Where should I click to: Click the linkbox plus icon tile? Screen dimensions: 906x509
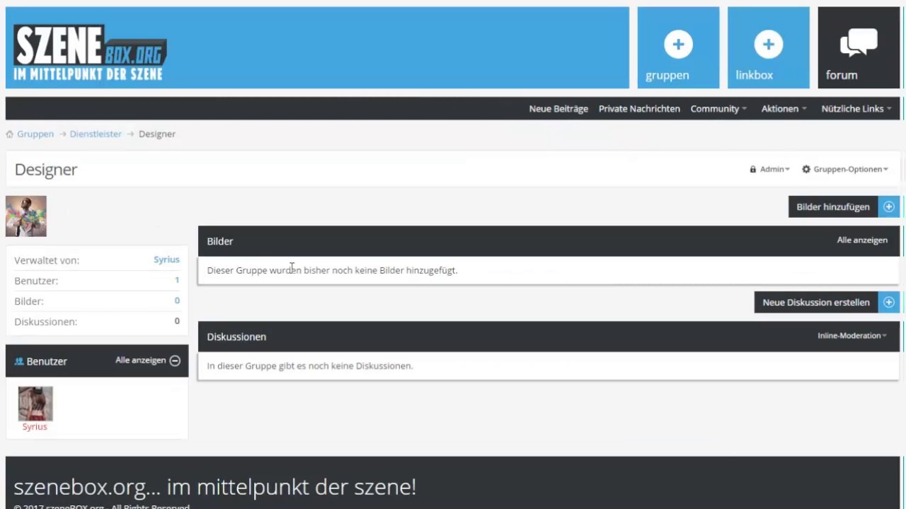point(768,48)
